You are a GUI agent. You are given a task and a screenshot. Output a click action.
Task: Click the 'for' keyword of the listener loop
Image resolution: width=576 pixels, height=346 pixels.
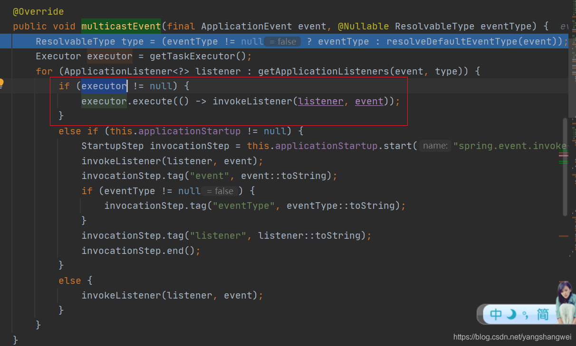coord(44,71)
